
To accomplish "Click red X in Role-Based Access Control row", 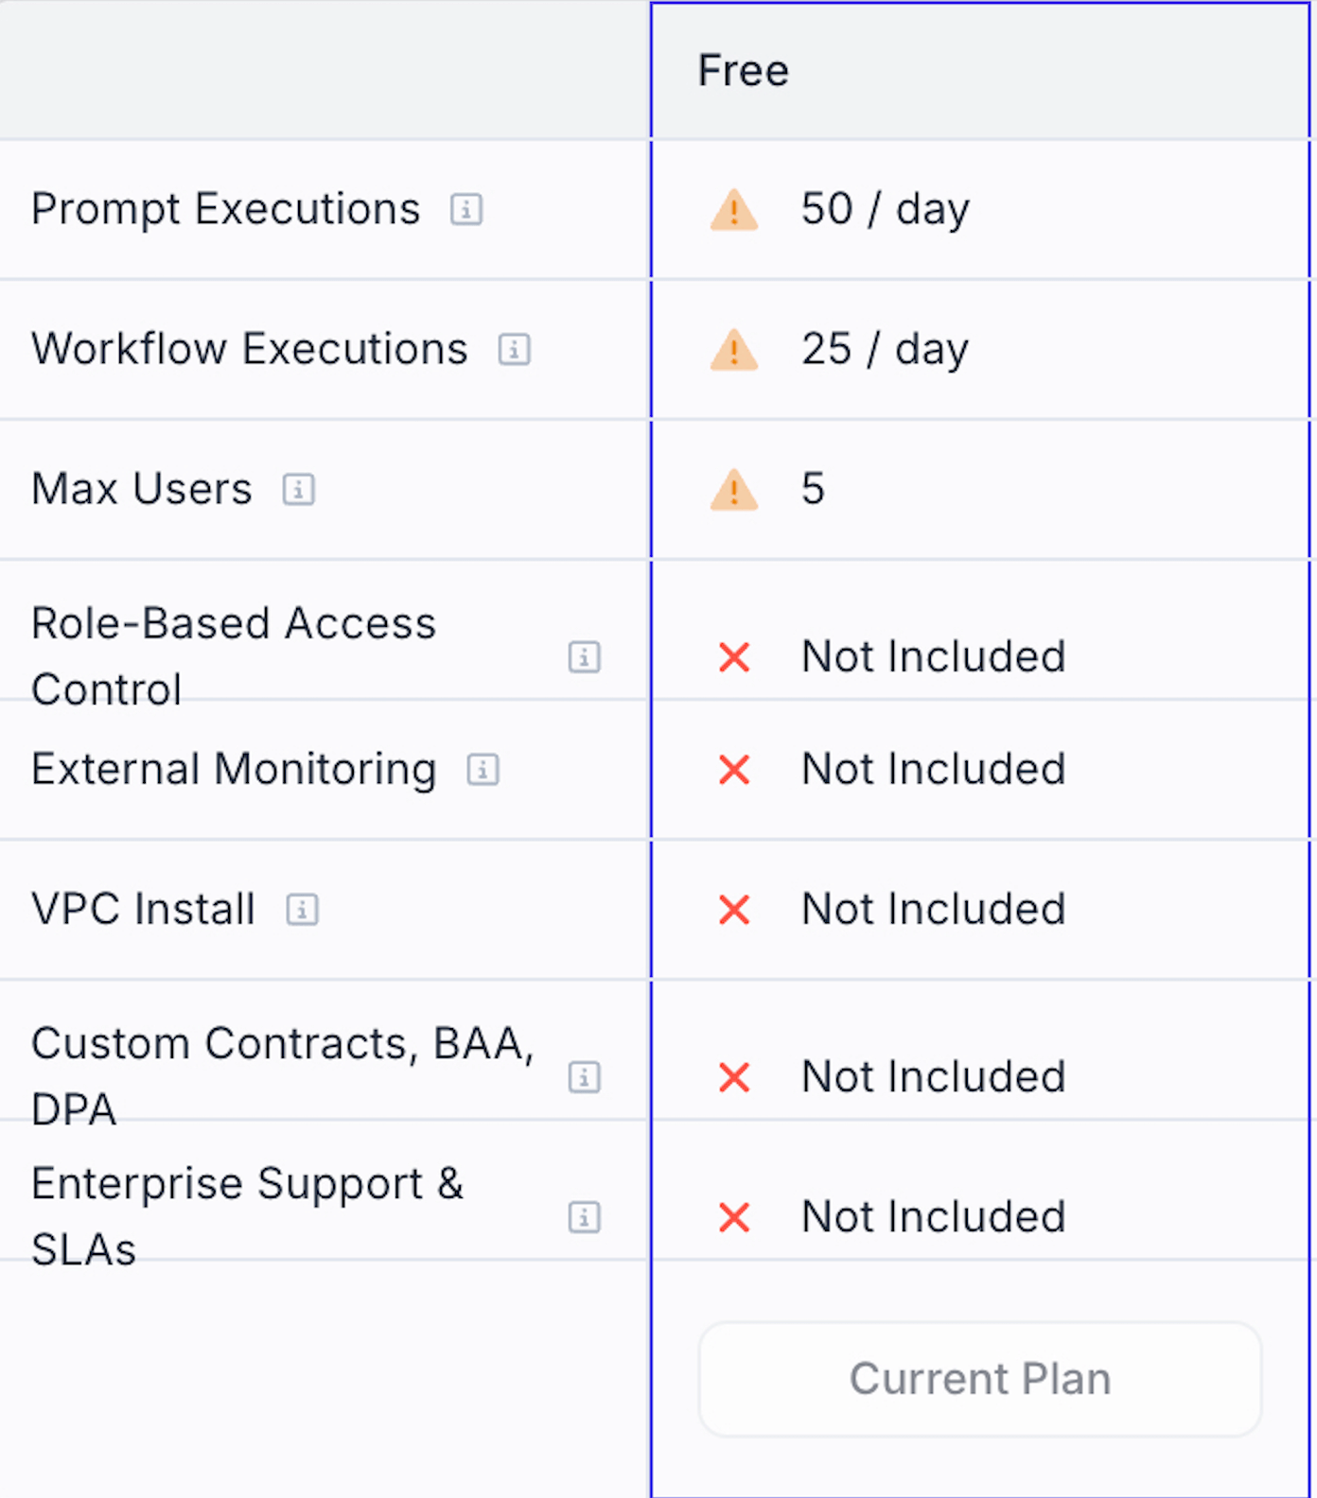I will [x=734, y=656].
